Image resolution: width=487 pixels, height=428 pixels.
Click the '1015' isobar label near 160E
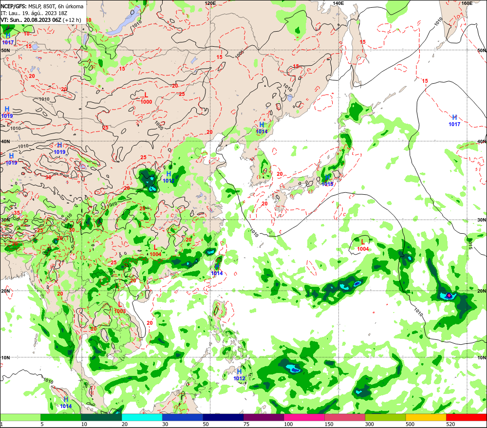470,244
